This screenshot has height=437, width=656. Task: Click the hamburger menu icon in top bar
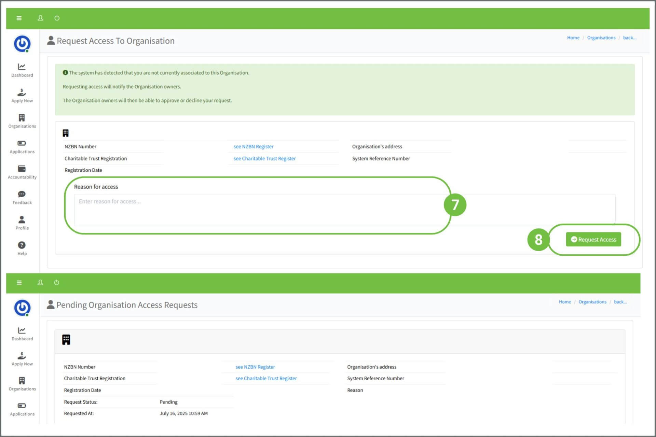(x=19, y=18)
